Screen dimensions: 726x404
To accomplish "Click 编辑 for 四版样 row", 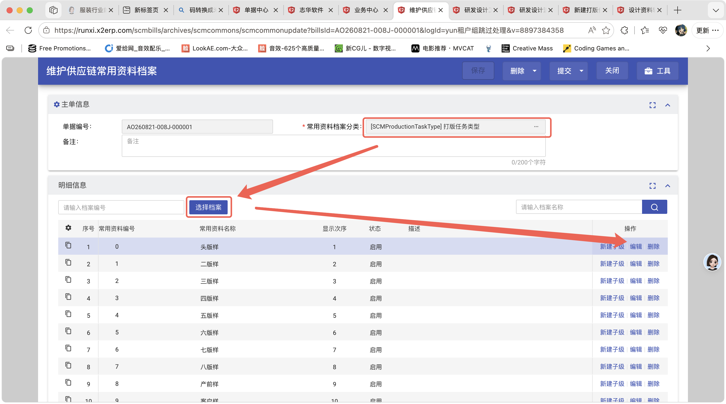I will (636, 298).
